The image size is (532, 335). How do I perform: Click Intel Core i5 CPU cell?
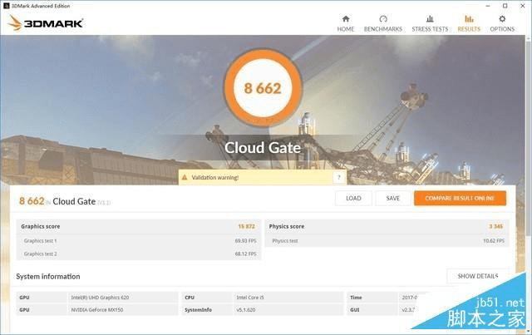coord(288,298)
